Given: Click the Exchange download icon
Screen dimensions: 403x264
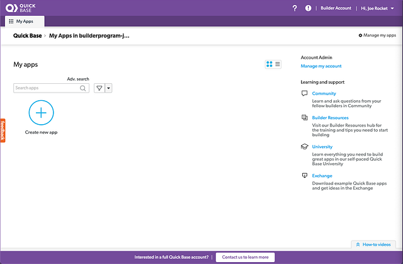Looking at the screenshot, I should 304,175.
